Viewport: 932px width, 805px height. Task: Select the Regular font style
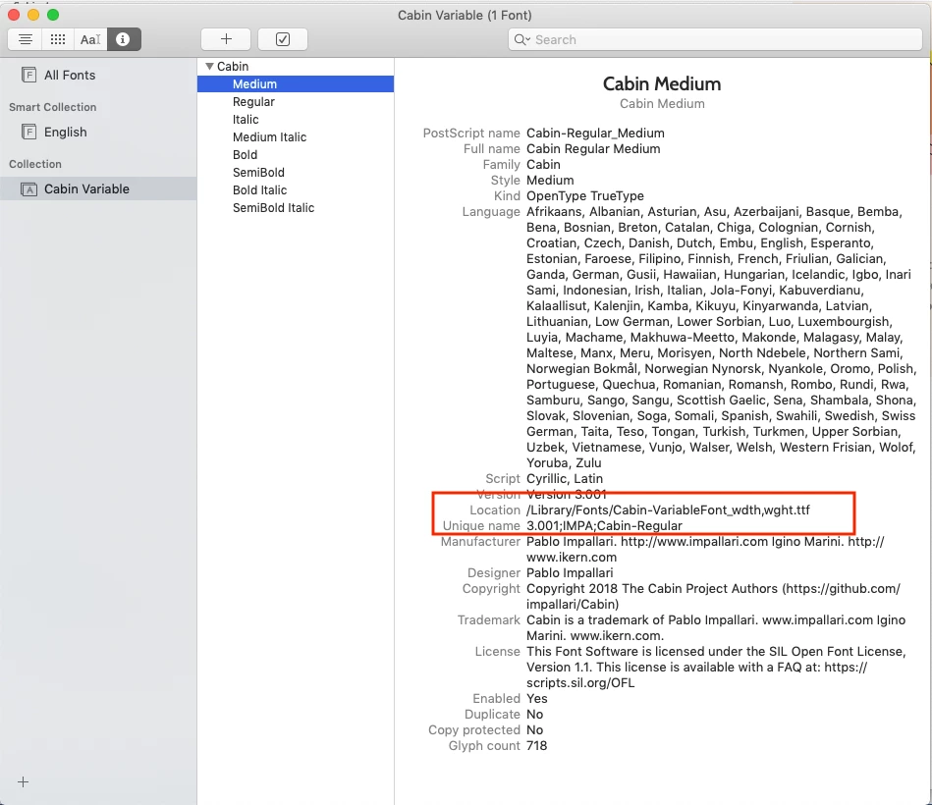pyautogui.click(x=296, y=101)
